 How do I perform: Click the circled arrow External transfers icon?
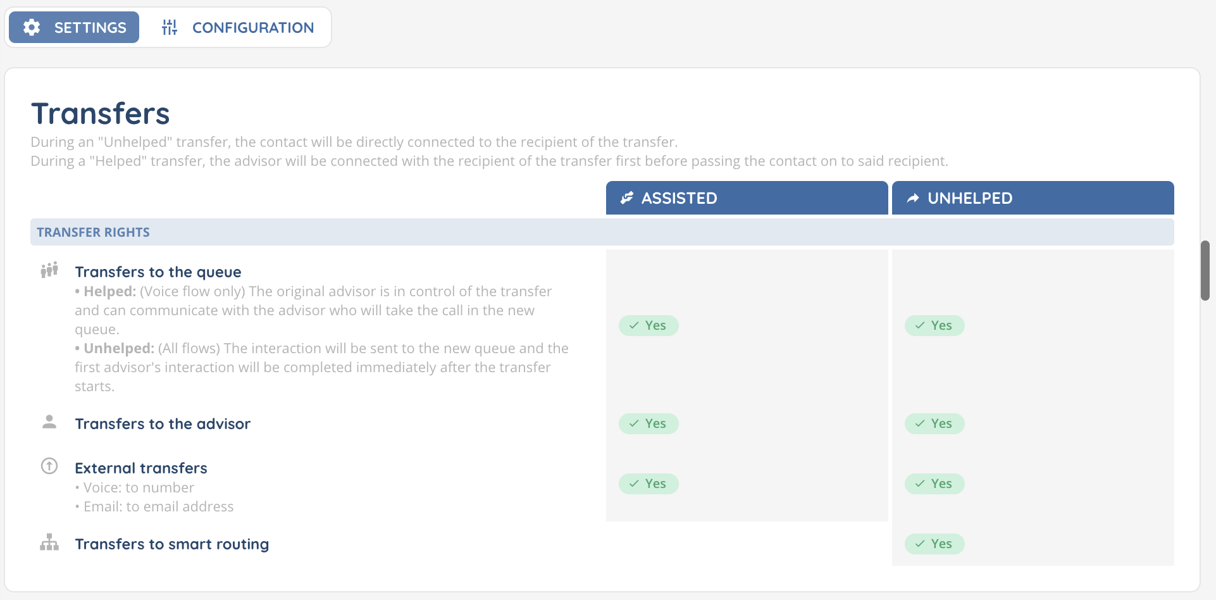(x=49, y=466)
